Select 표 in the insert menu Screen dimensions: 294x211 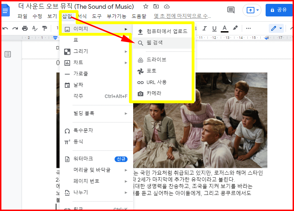pyautogui.click(x=96, y=40)
